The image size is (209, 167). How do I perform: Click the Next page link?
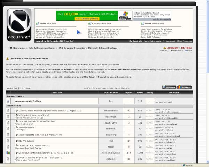click(29, 88)
